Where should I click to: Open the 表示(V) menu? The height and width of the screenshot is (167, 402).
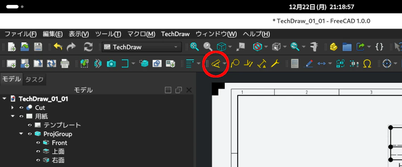[79, 34]
